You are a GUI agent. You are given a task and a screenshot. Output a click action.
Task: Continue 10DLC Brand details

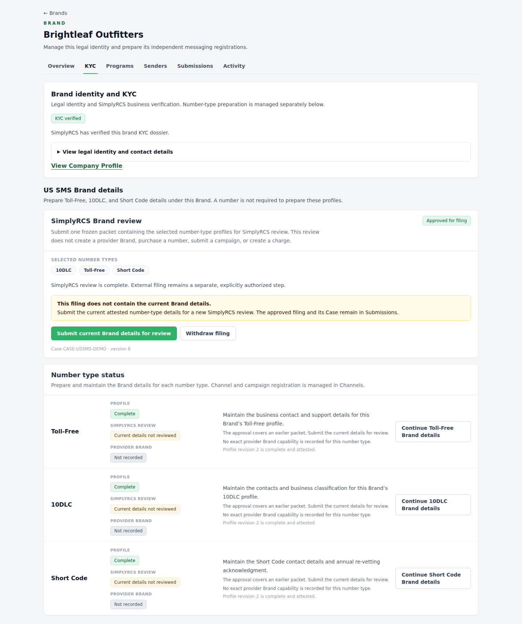433,505
